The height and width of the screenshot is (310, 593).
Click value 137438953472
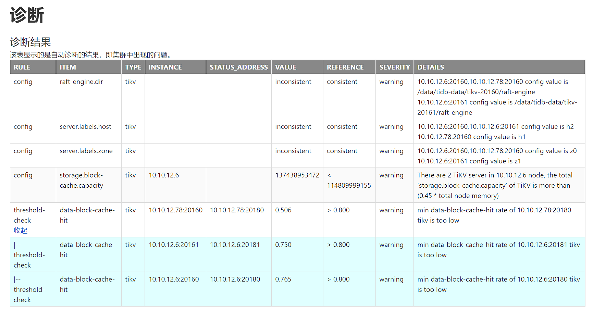pyautogui.click(x=297, y=175)
